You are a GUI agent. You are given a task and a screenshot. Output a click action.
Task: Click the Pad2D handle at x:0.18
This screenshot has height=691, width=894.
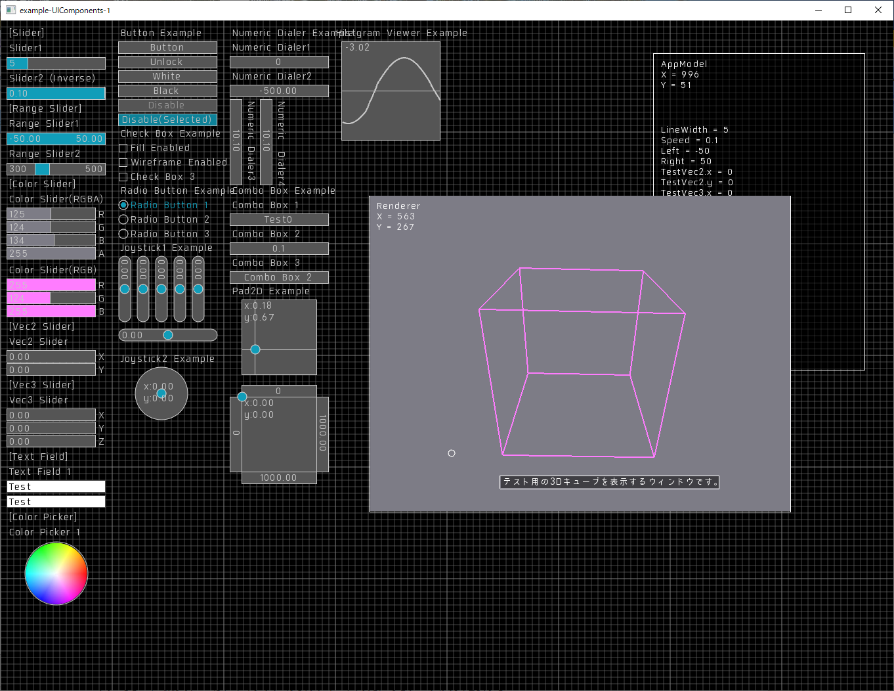pos(255,349)
